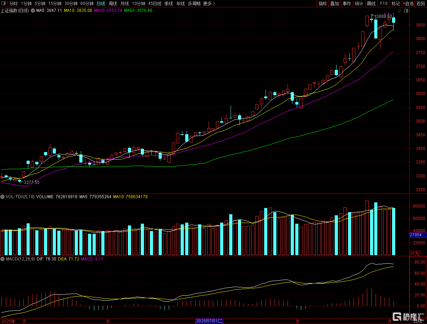Click the 返回 back button
The image size is (427, 324).
pos(420,3)
